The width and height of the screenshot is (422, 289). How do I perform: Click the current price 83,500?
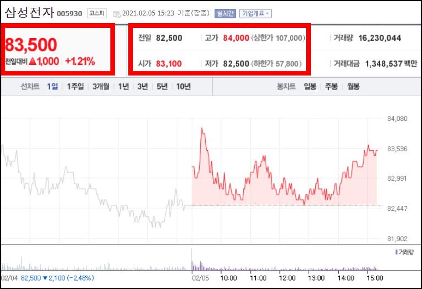[31, 45]
